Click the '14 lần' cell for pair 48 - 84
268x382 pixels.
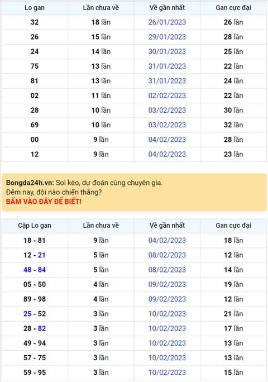click(233, 270)
